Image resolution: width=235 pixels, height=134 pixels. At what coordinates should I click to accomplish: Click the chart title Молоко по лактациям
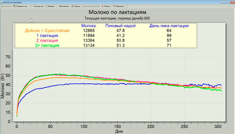coord(117,12)
